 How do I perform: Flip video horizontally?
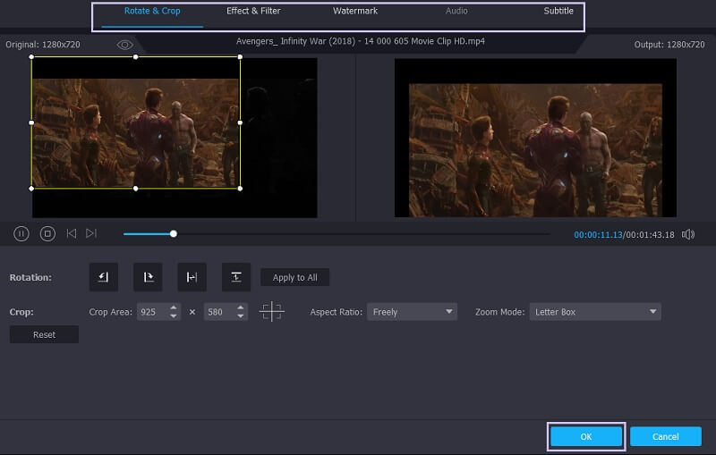(192, 277)
